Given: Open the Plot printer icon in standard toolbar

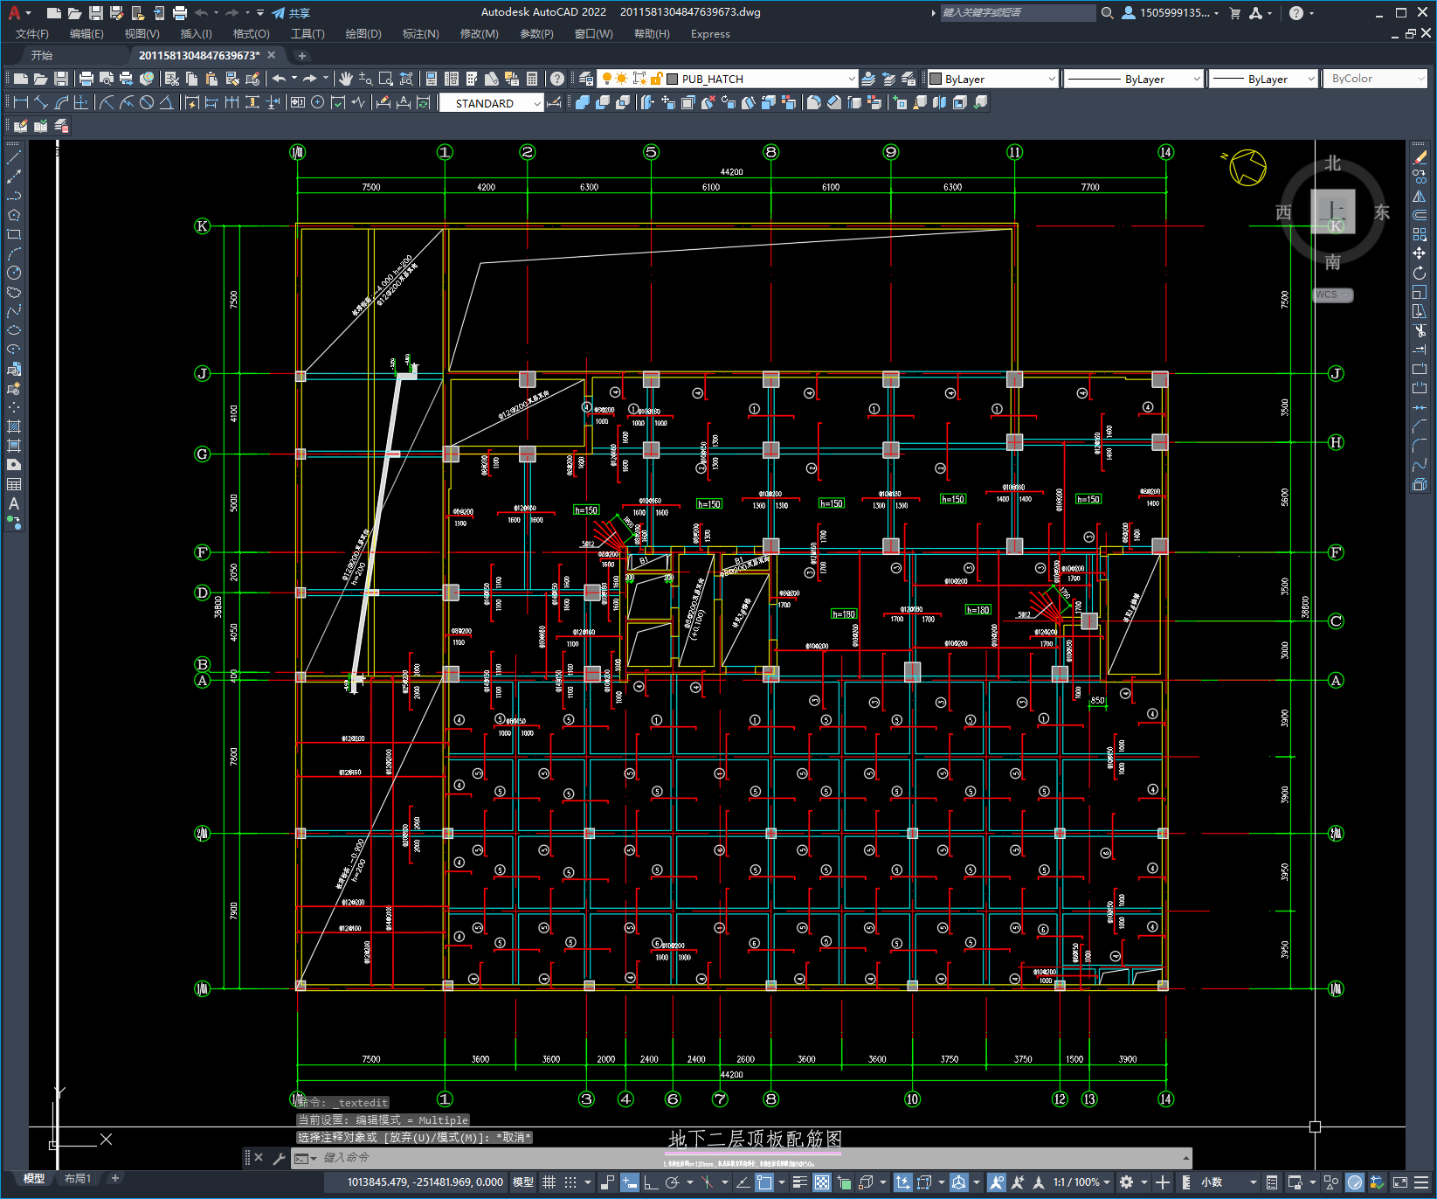Looking at the screenshot, I should pos(86,79).
